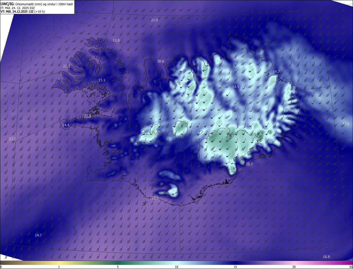
Task: Click the title 'Úrkomumætti (mm) og vindur í 100m hæð'
Action: point(44,4)
